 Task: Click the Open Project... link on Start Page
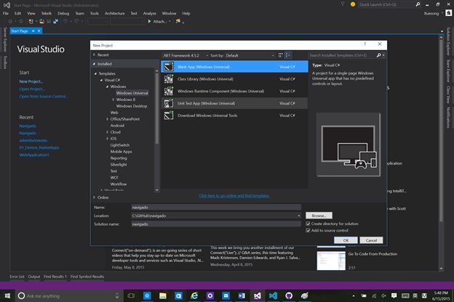coord(31,89)
